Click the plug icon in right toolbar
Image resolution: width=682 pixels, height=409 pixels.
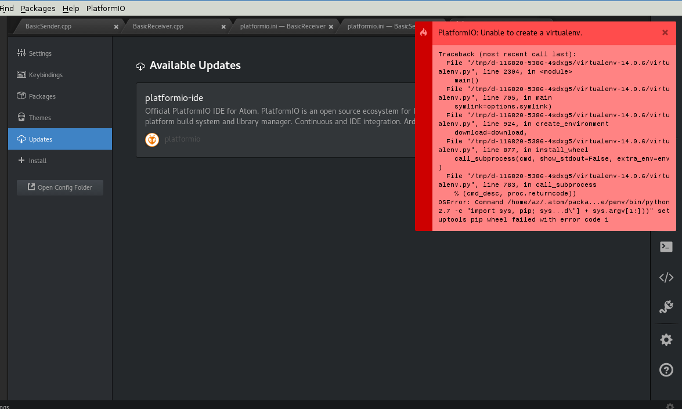tap(666, 307)
